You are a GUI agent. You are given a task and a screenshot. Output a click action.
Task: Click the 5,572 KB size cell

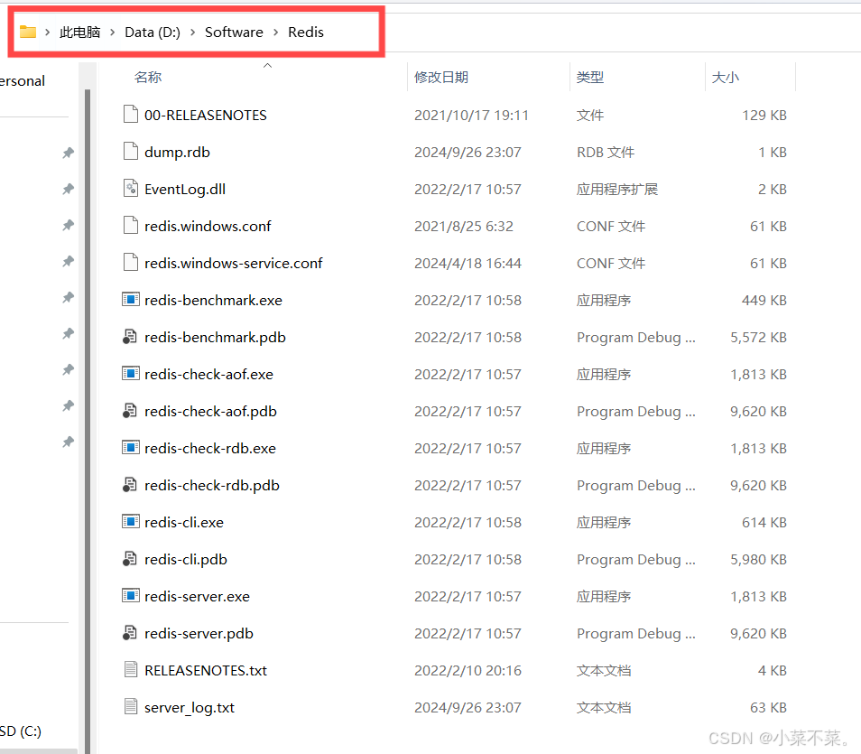tap(758, 337)
